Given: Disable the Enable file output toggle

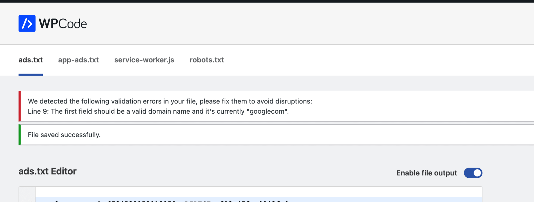Looking at the screenshot, I should tap(473, 173).
